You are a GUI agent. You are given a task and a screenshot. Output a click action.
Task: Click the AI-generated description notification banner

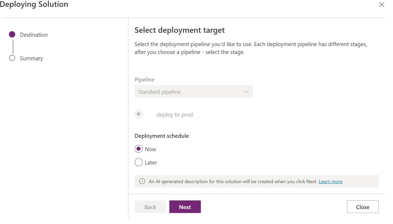click(256, 181)
